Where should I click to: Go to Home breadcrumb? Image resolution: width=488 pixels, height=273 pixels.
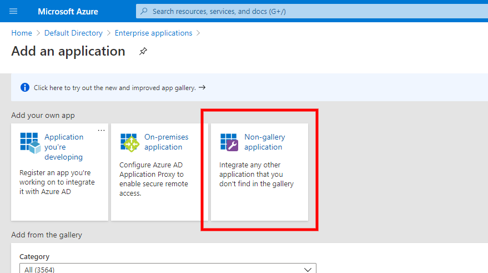[x=22, y=33]
